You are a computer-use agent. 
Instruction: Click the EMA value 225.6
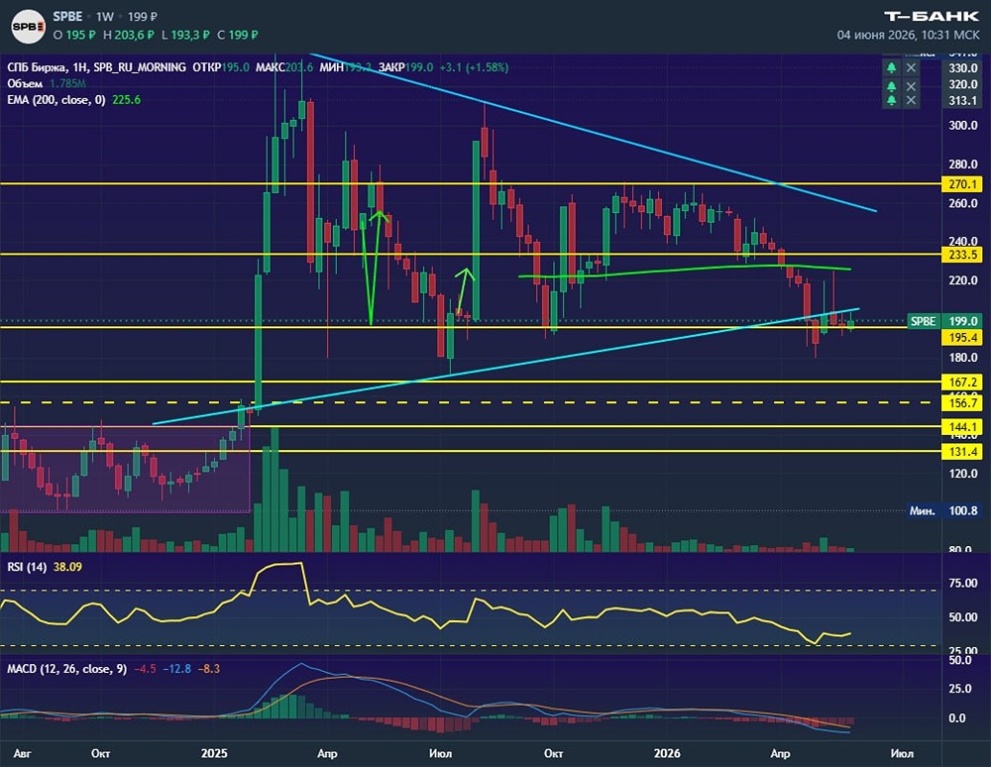(x=127, y=100)
